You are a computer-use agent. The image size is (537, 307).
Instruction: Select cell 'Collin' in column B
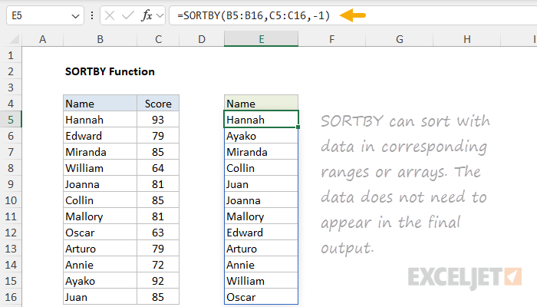(x=100, y=200)
